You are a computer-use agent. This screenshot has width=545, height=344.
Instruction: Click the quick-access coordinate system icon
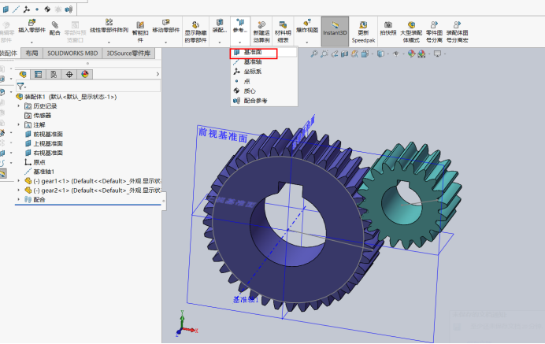tap(27, 9)
